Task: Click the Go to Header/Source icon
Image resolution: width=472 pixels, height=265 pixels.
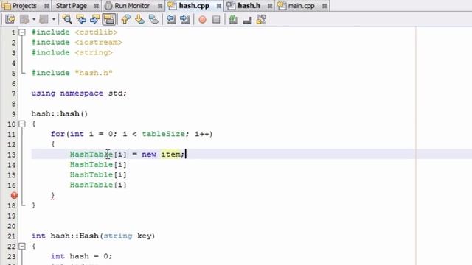Action: pyautogui.click(x=261, y=20)
